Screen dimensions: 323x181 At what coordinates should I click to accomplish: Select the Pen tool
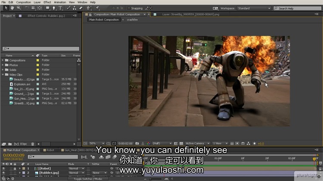54,8
